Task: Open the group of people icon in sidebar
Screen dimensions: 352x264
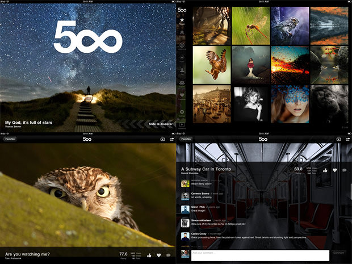Action: coord(182,82)
